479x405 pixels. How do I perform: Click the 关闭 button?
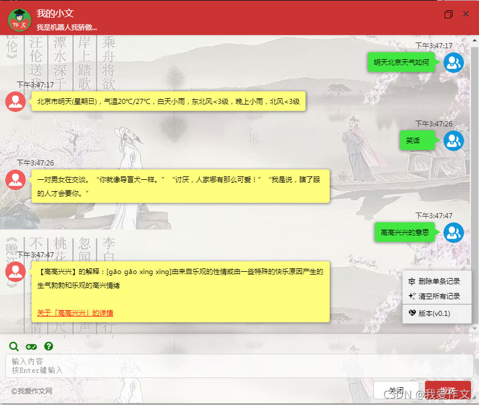pos(396,390)
